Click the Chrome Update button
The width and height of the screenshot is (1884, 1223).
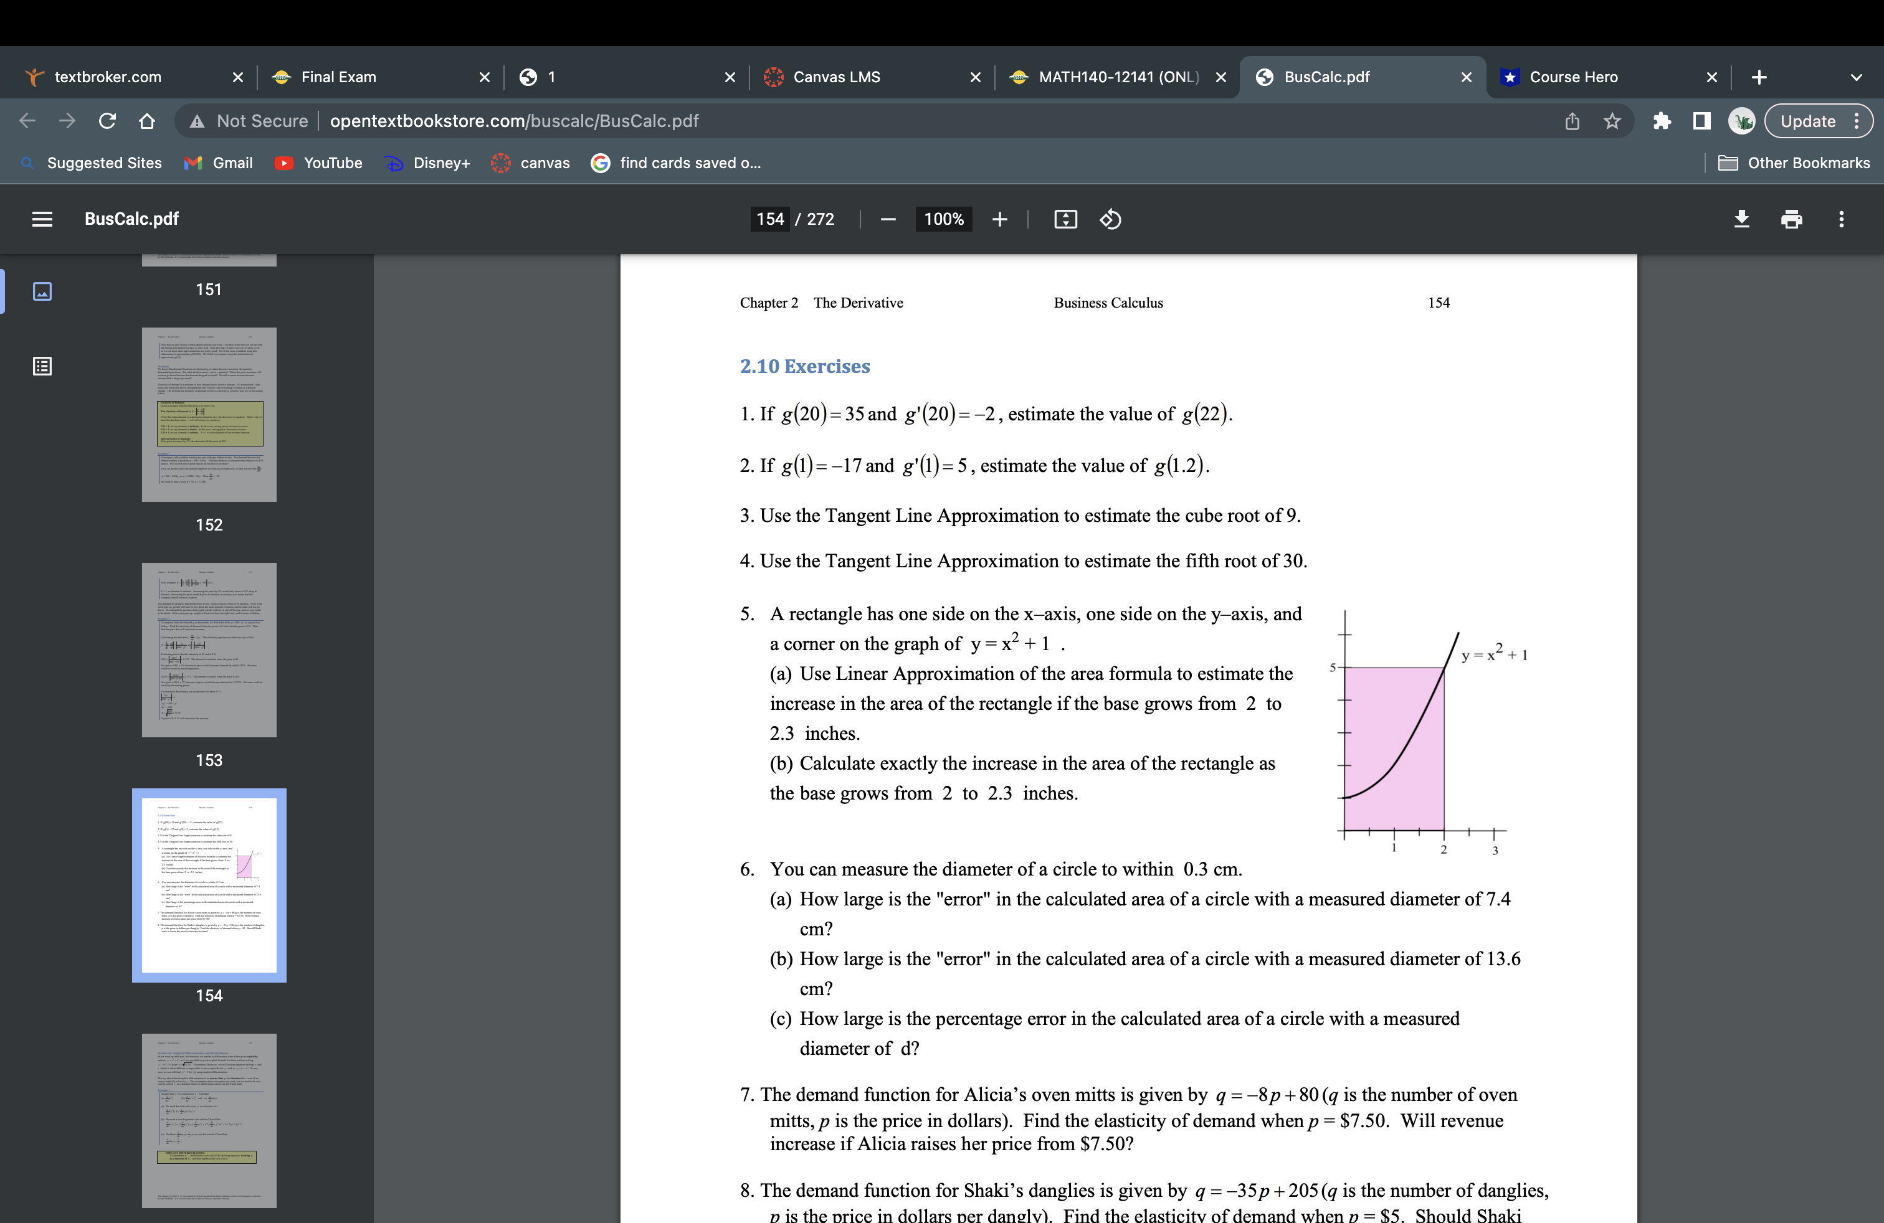tap(1808, 121)
